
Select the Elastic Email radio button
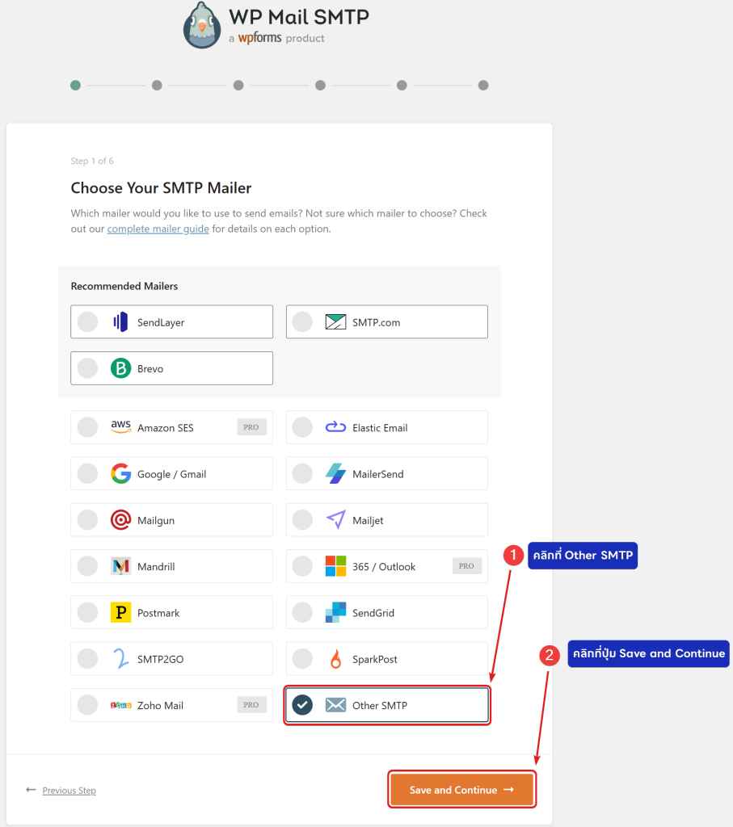pyautogui.click(x=302, y=427)
